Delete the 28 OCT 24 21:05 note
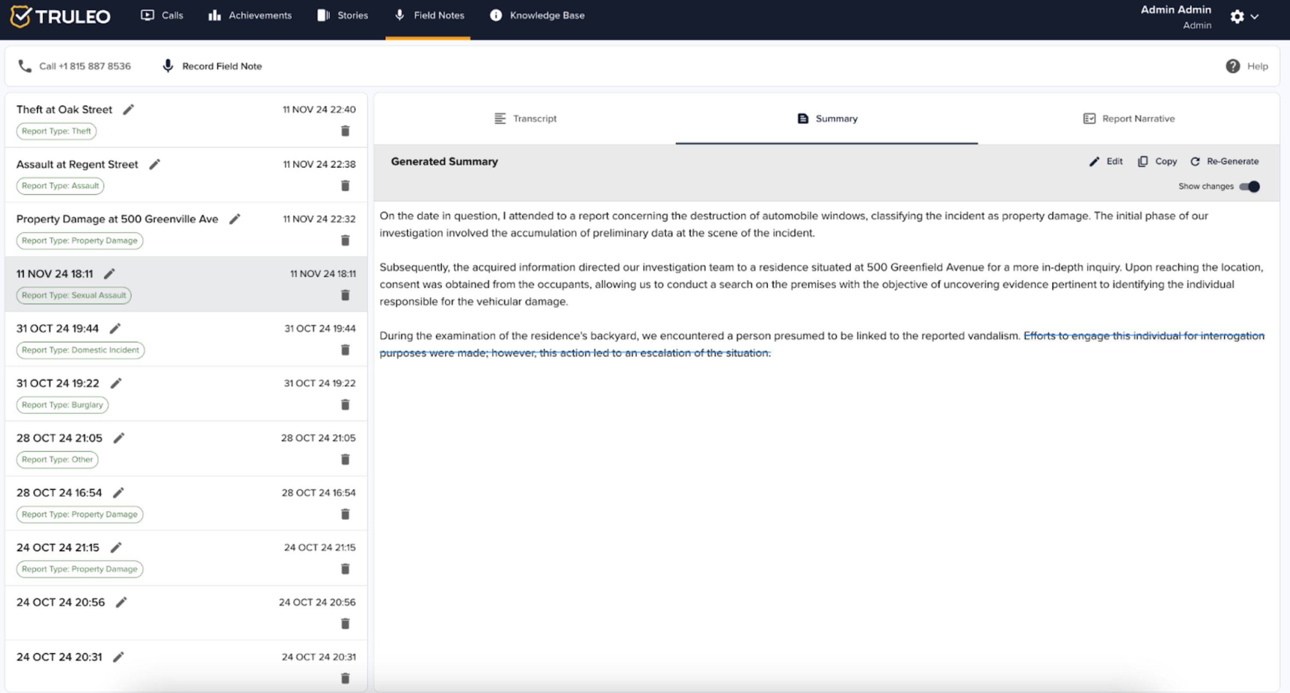The width and height of the screenshot is (1290, 693). [x=345, y=459]
